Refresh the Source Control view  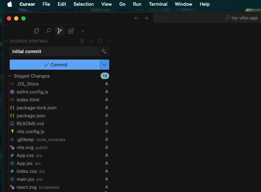point(100,41)
